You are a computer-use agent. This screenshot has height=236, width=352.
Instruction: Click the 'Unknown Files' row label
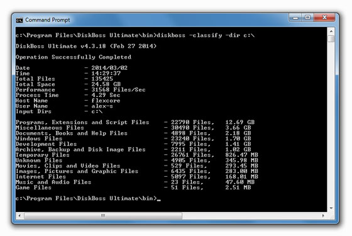39,160
